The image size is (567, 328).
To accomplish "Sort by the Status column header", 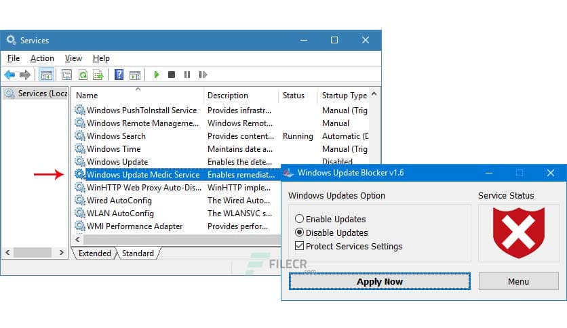I will (298, 96).
